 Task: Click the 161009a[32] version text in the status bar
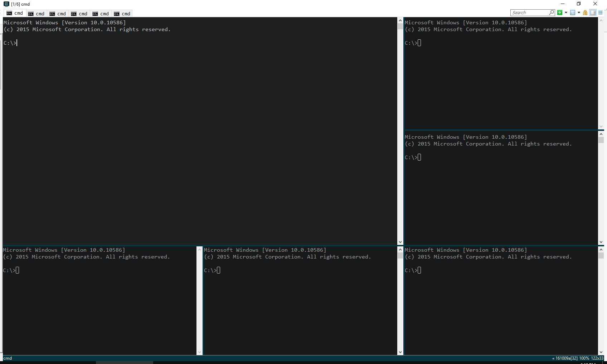coord(567,358)
